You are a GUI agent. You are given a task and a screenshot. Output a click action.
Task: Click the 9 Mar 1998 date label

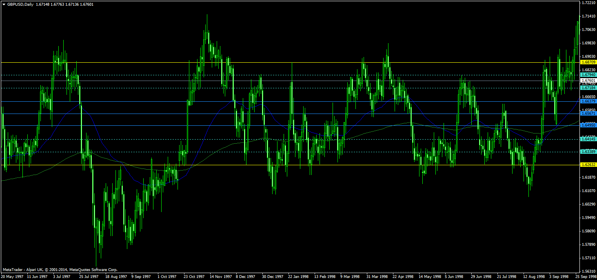point(351,276)
